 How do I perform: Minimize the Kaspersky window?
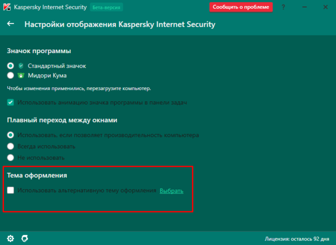(304, 7)
